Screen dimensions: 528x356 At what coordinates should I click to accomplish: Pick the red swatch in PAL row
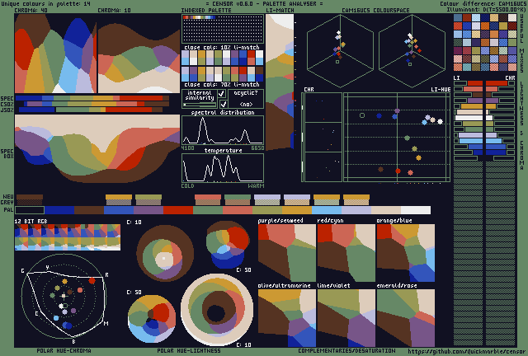pos(178,210)
